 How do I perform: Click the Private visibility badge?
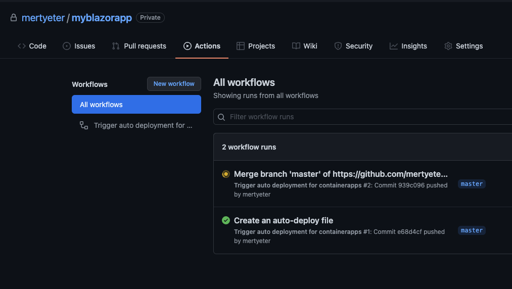coord(150,18)
